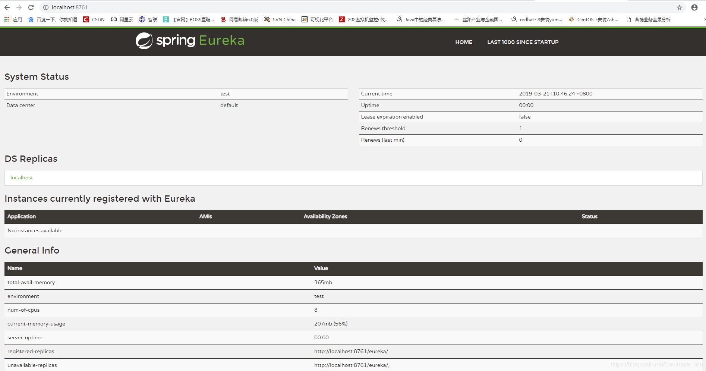Click the No instances available row
This screenshot has width=706, height=371.
[x=353, y=230]
